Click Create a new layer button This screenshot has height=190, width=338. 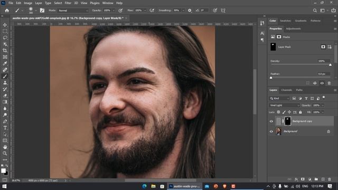pos(323,179)
